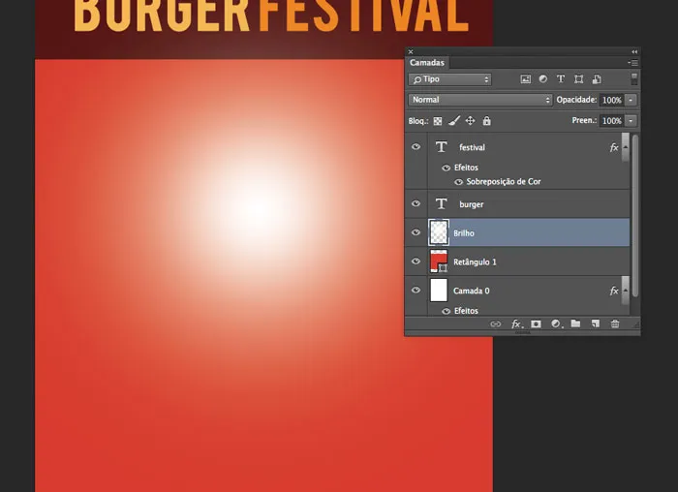
Task: Click the Efeitos label under festival layer
Action: click(466, 168)
